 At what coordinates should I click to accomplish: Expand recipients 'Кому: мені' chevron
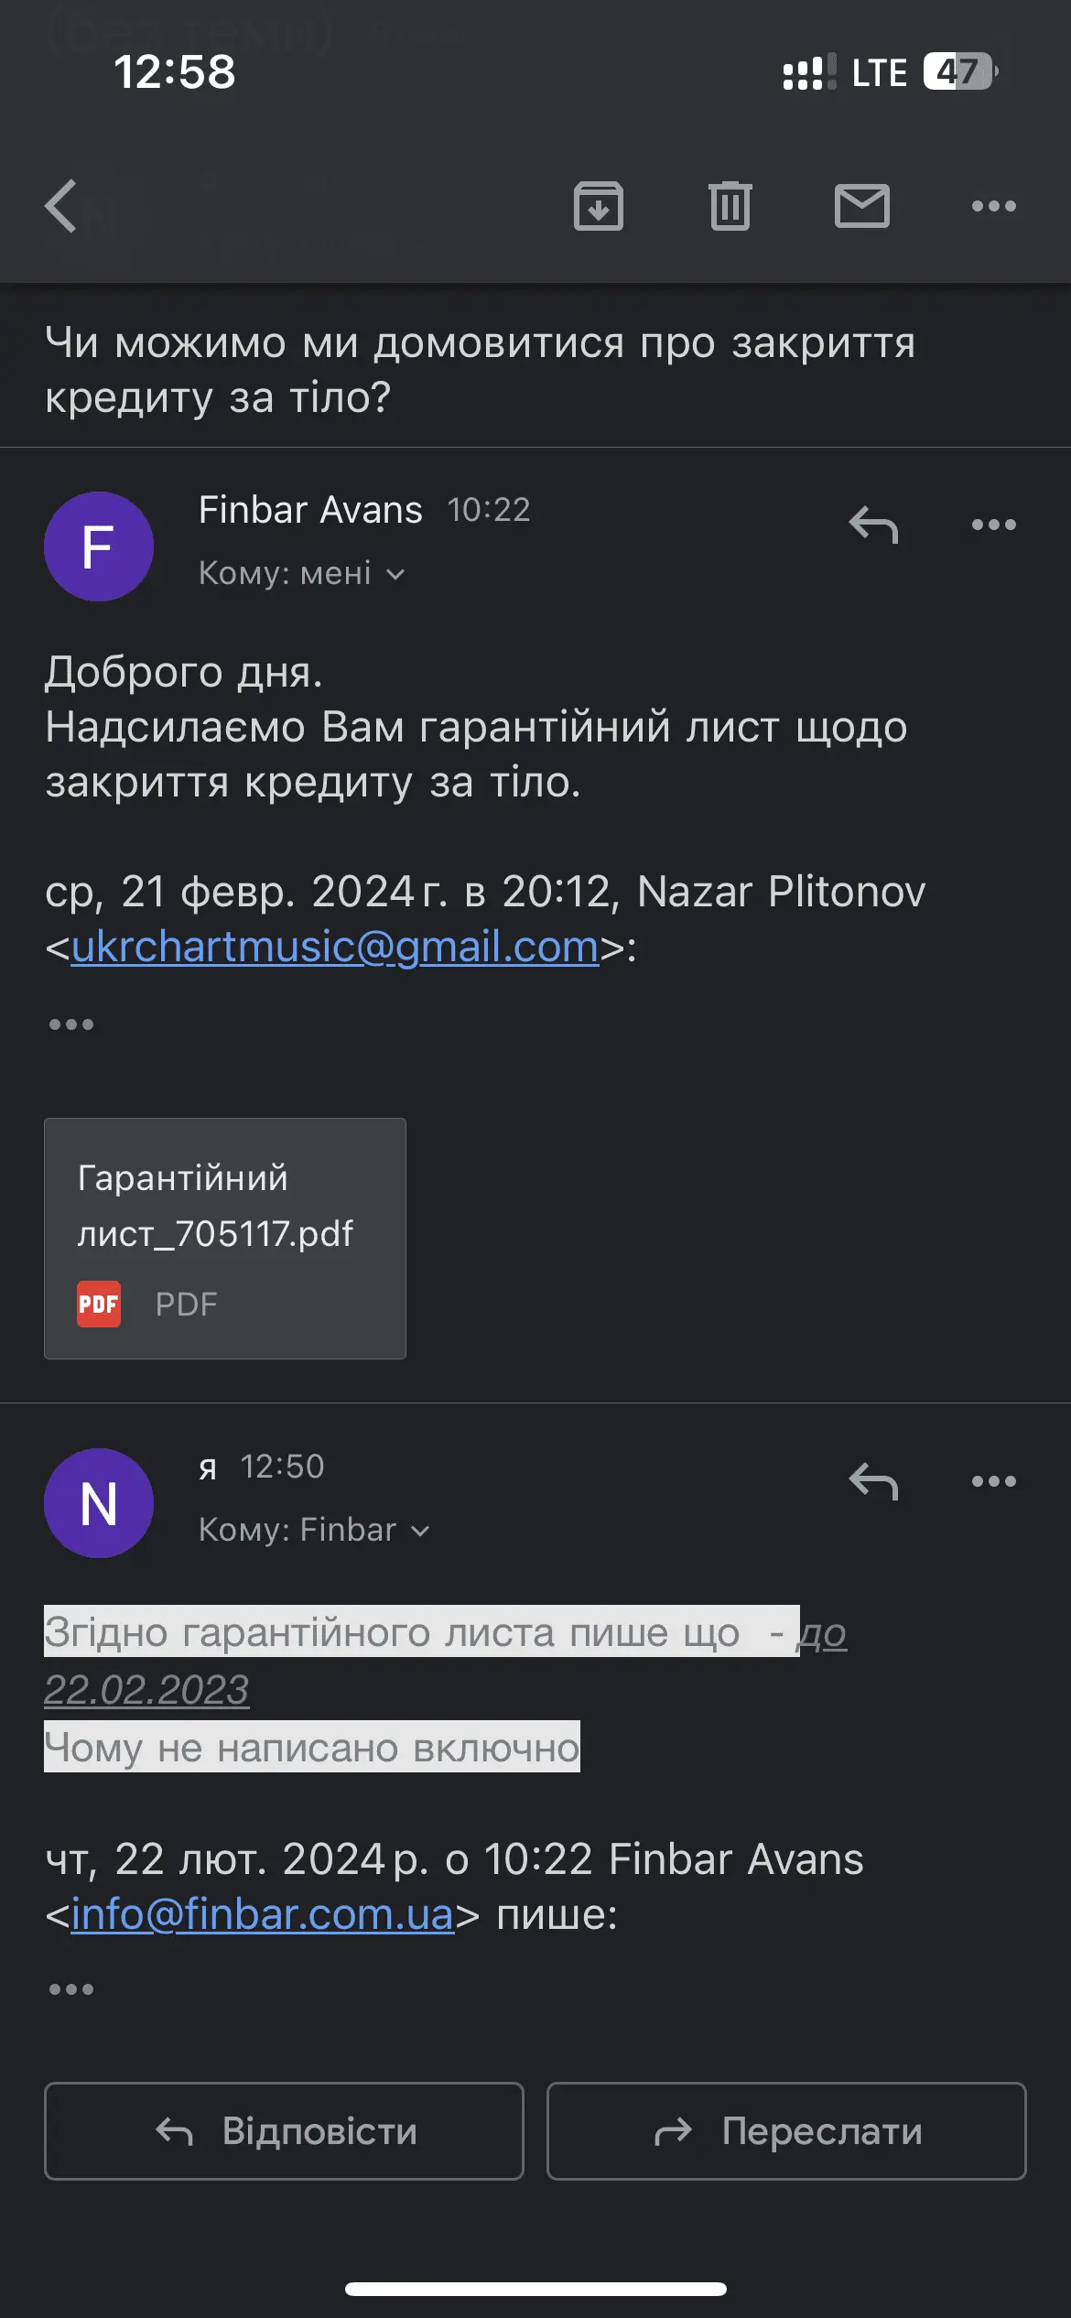point(395,574)
